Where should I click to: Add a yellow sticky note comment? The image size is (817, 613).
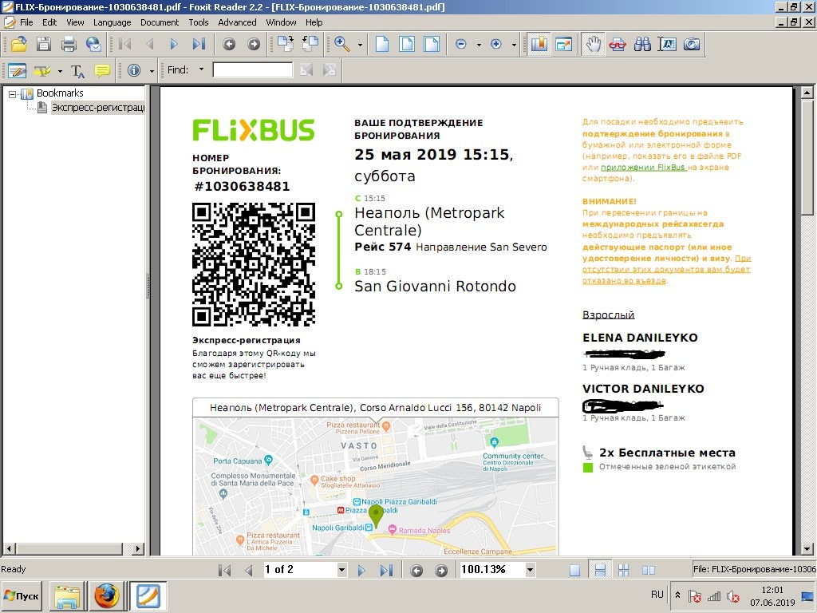[102, 70]
